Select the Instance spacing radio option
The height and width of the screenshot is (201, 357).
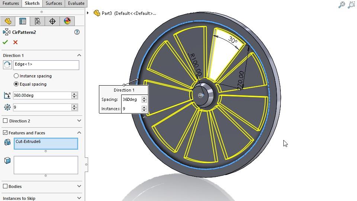click(16, 76)
